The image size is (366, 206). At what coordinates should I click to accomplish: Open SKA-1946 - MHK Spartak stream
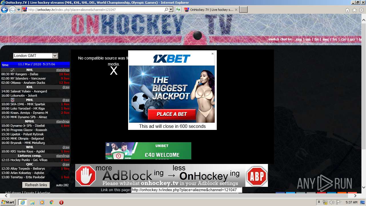click(28, 104)
